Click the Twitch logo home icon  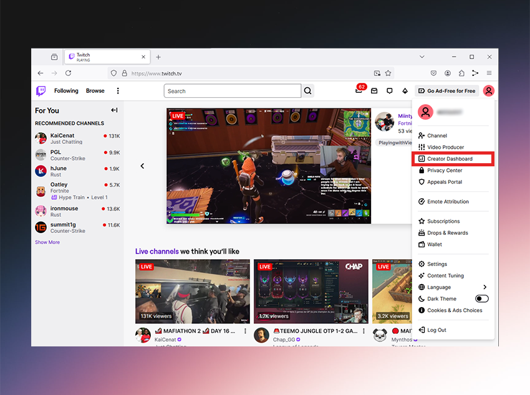[41, 91]
